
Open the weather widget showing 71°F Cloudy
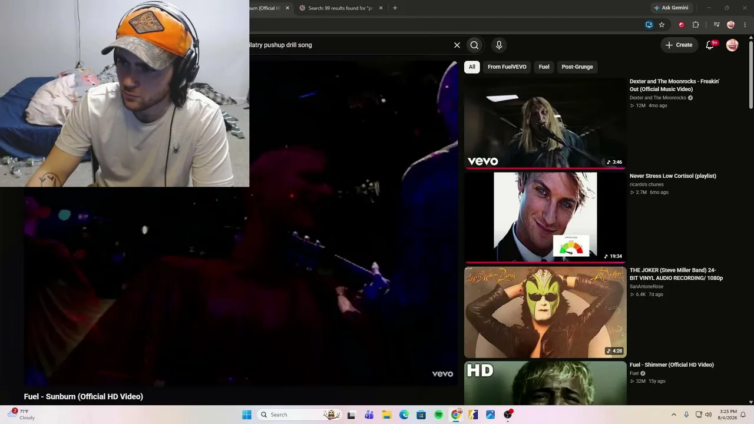tap(21, 415)
